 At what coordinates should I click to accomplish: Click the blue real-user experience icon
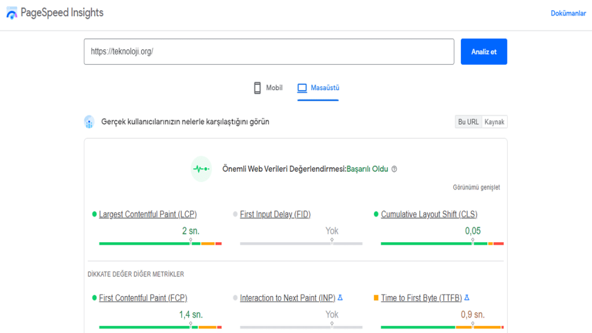tap(90, 122)
